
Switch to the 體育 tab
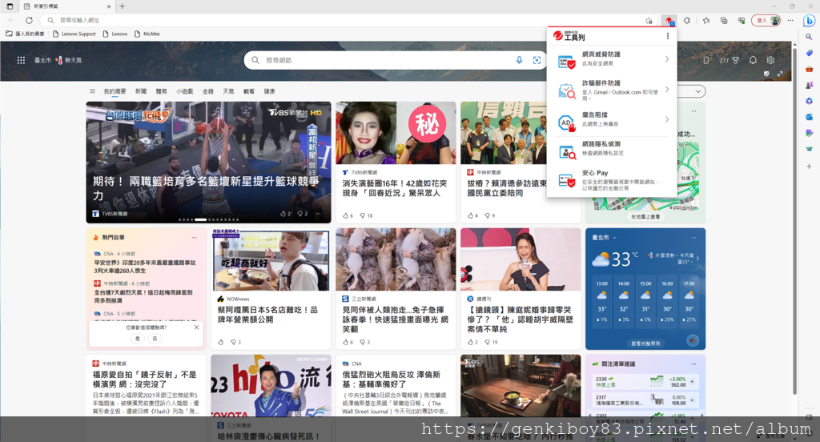[161, 91]
